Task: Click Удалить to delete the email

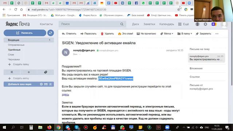Action: 107,34
